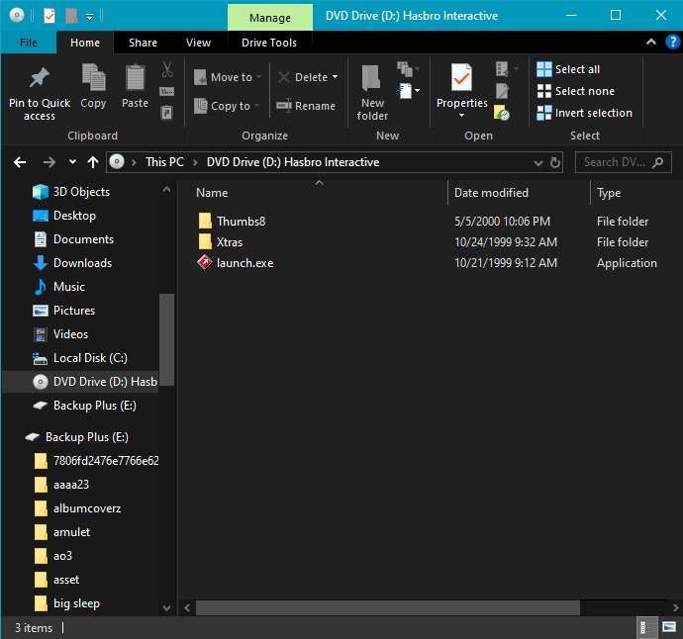Open Local Disk (C:) in navigation pane
683x639 pixels.
(x=90, y=358)
